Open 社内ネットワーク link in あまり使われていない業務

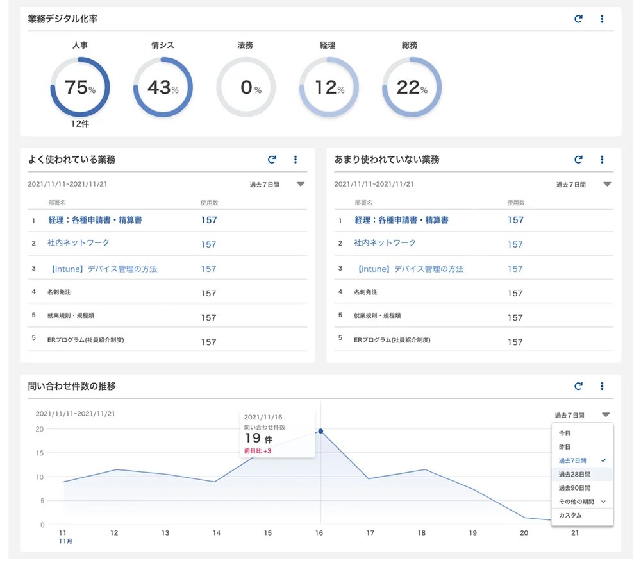click(x=385, y=242)
